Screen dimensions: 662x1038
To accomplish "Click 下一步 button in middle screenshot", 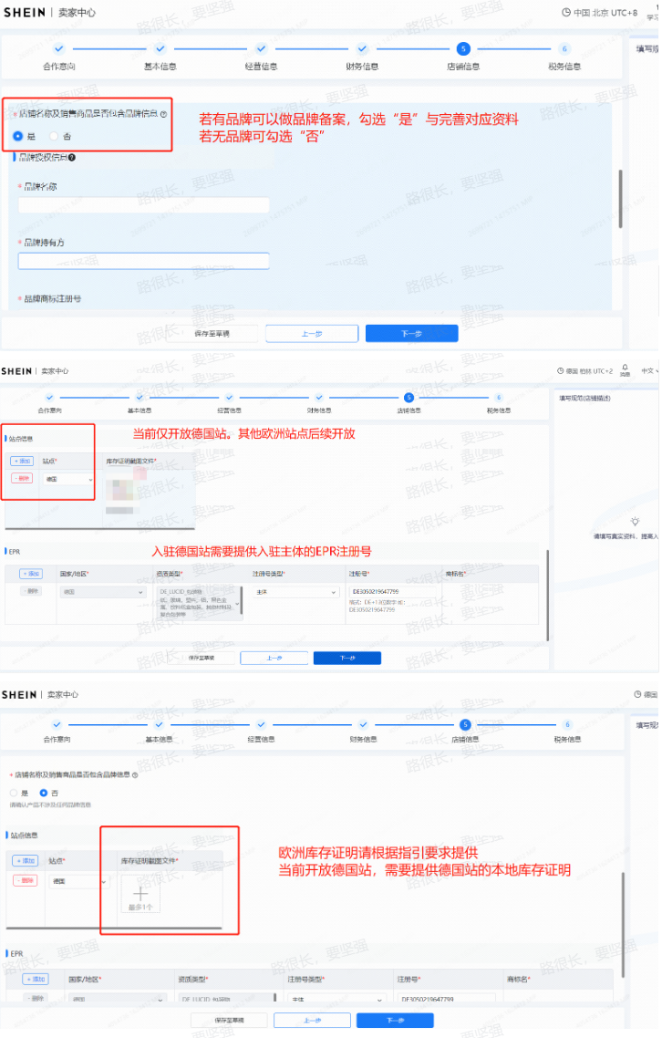I will 347,658.
